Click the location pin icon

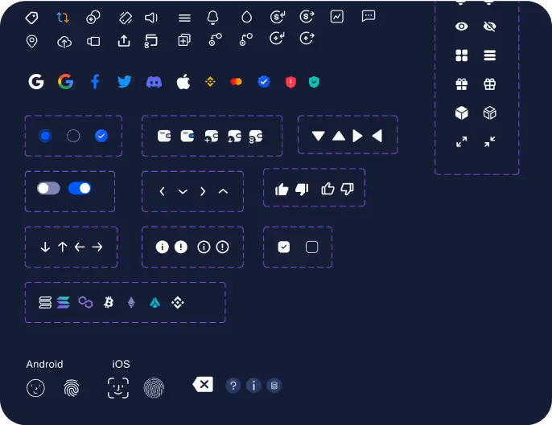pos(32,42)
